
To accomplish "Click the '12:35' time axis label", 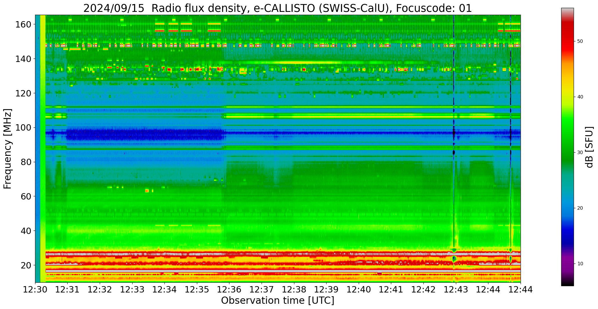I will coord(197,290).
